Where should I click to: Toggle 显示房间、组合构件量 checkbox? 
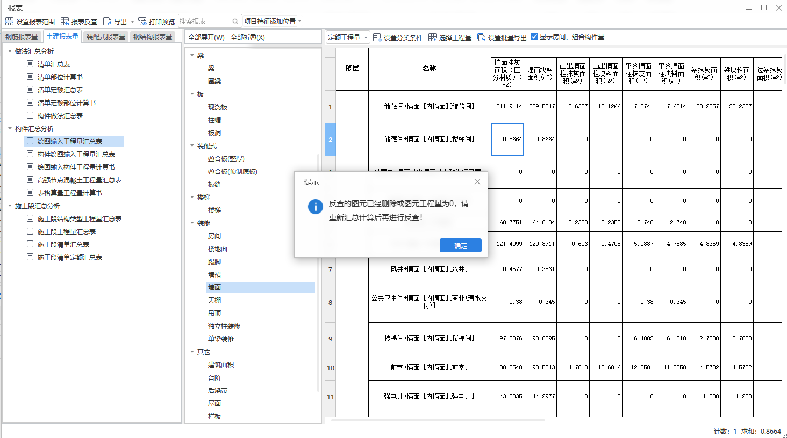[534, 36]
